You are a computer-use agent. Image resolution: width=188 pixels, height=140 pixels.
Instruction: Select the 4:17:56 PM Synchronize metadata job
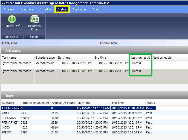(x=16, y=71)
